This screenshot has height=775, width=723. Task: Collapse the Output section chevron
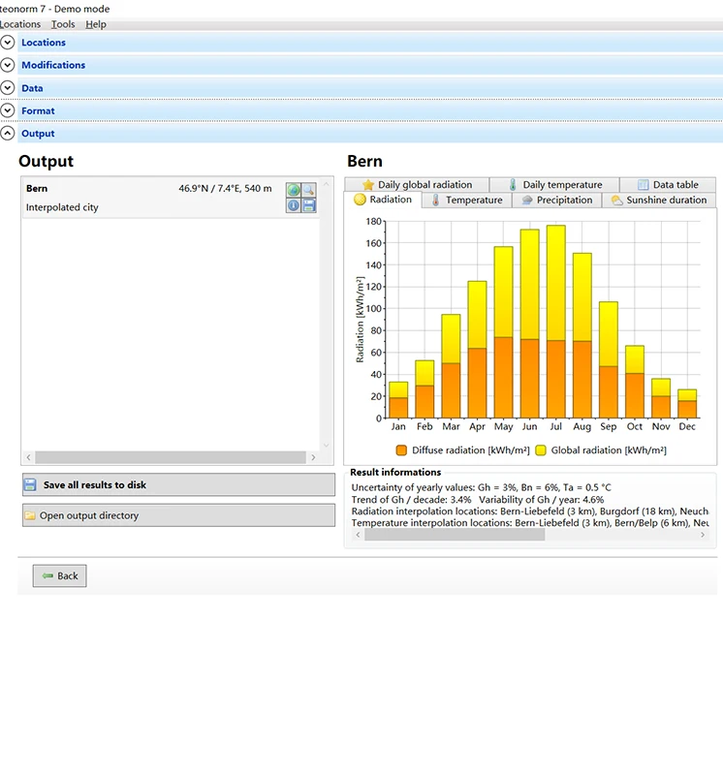tap(8, 134)
